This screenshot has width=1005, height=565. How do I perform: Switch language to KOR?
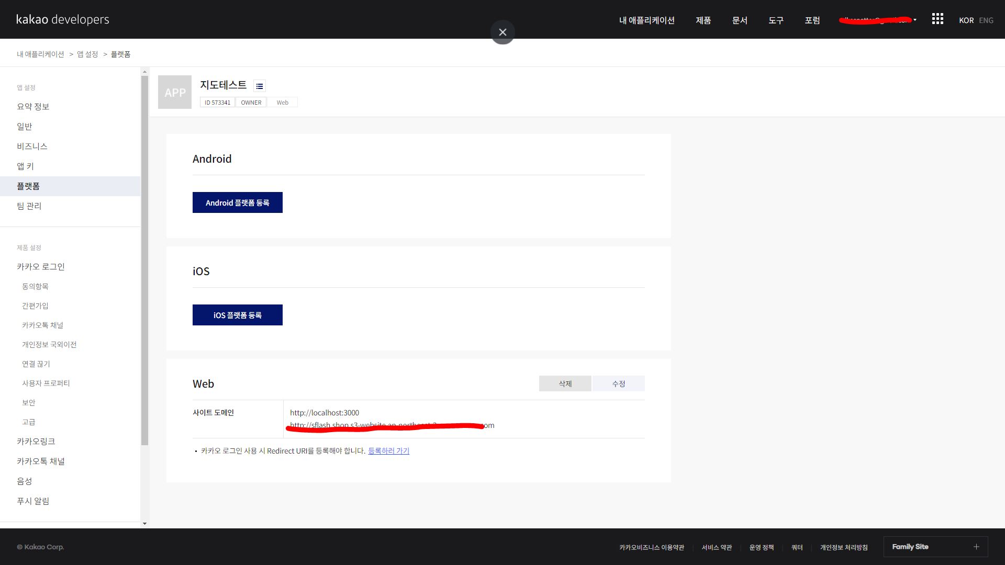[x=966, y=20]
